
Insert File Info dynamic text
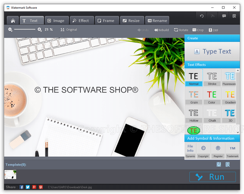190,151
